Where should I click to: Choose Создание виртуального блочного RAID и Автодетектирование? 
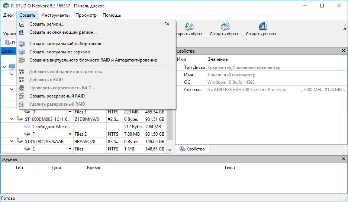coord(96,60)
